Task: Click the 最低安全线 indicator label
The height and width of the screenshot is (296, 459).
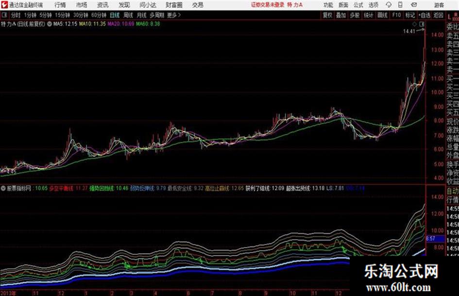Action: [x=179, y=188]
